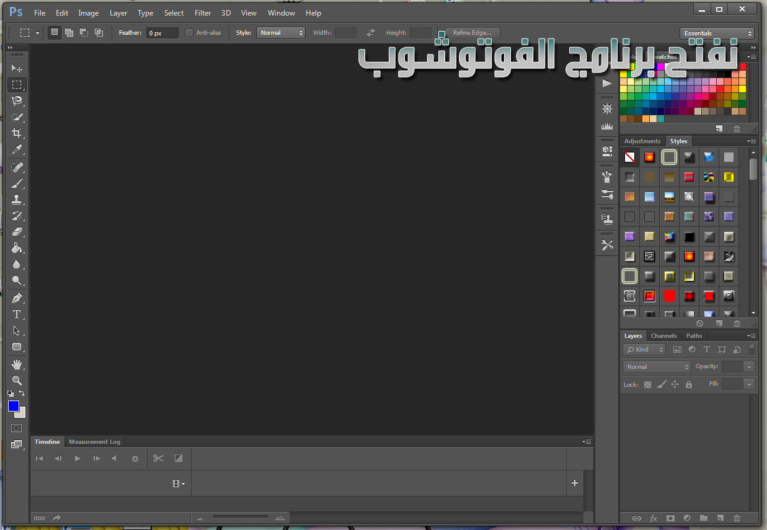Open the layer blend mode dropdown
767x530 pixels.
coord(656,367)
